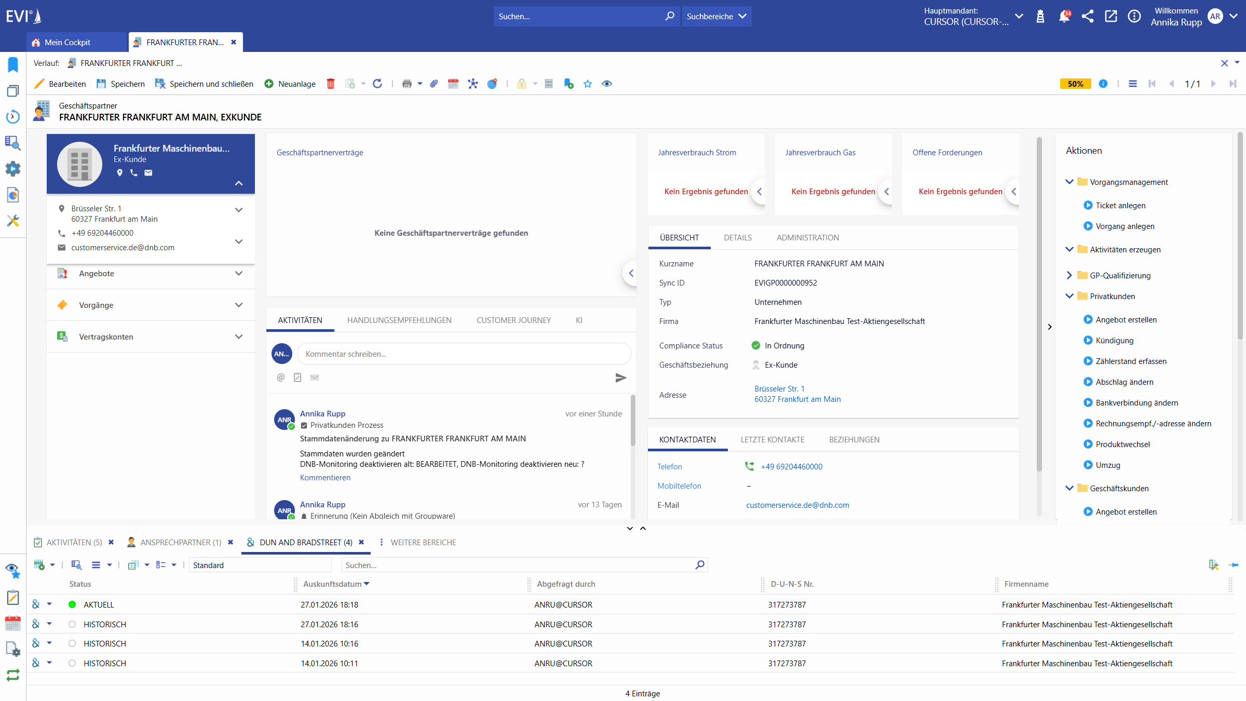Expand the Vertragskonten section
This screenshot has height=701, width=1246.
pos(239,336)
